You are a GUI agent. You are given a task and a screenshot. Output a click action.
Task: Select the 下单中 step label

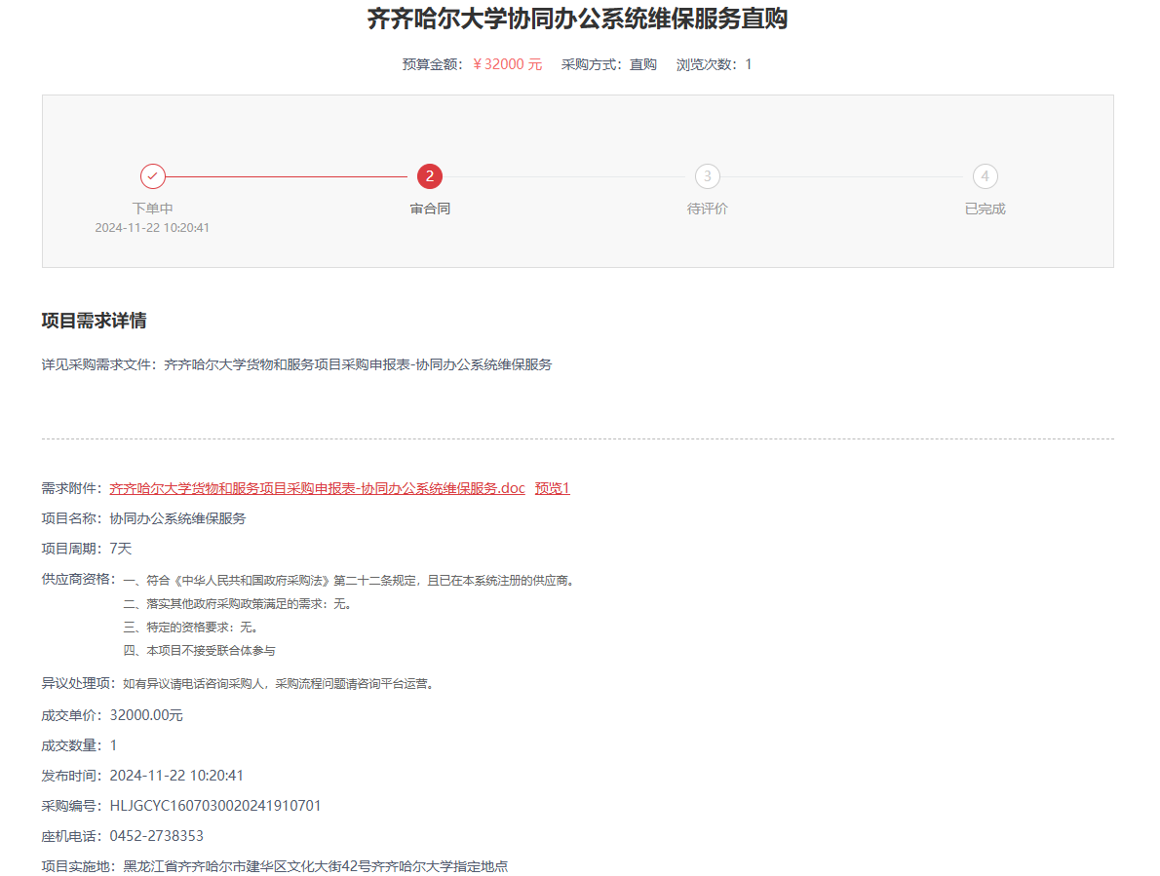pos(152,209)
